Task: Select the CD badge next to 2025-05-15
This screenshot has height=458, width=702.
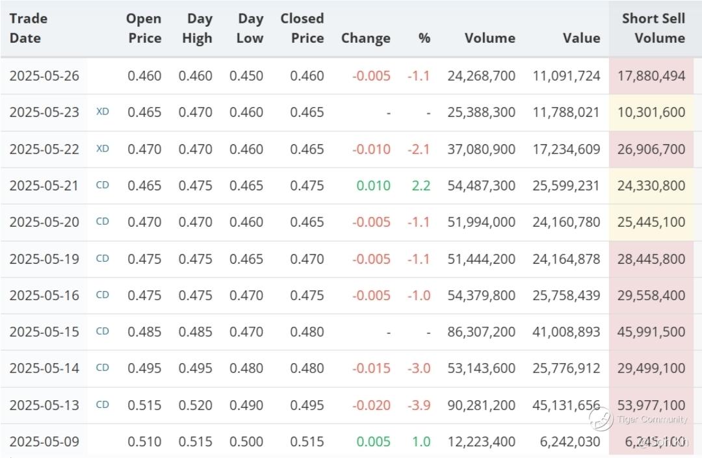Action: (103, 331)
